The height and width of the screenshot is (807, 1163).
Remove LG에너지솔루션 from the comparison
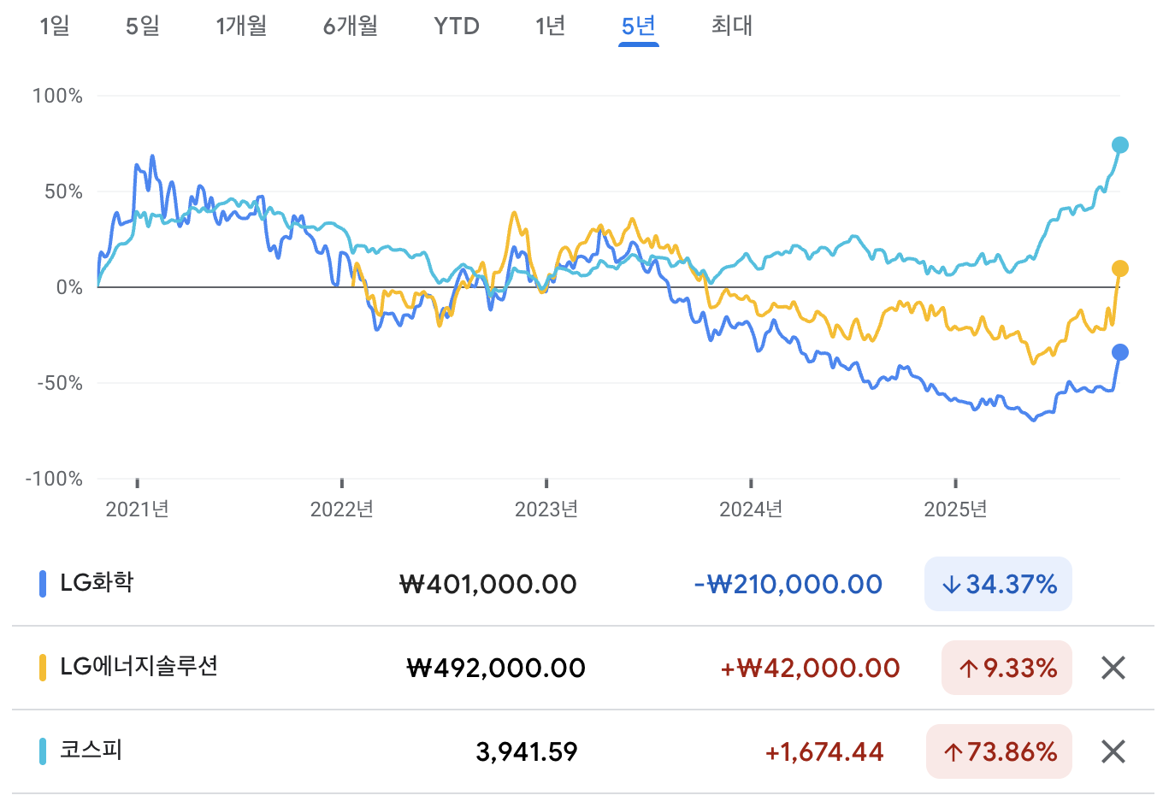point(1113,668)
